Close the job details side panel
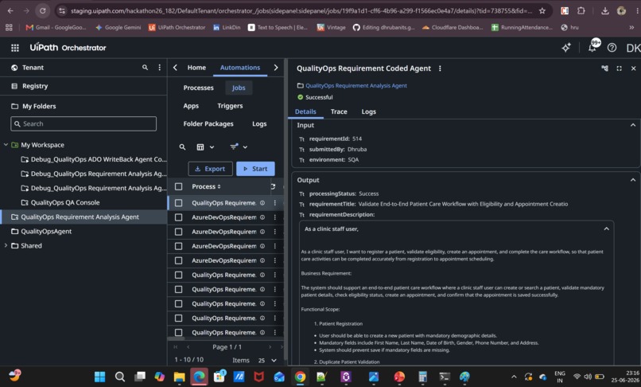This screenshot has height=387, width=641. [633, 68]
